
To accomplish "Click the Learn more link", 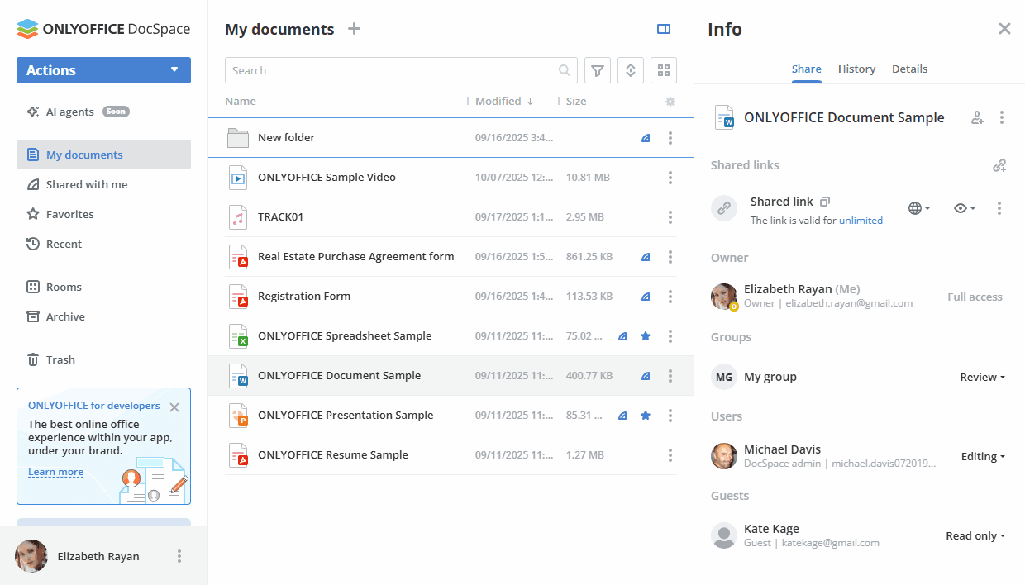I will (x=55, y=471).
